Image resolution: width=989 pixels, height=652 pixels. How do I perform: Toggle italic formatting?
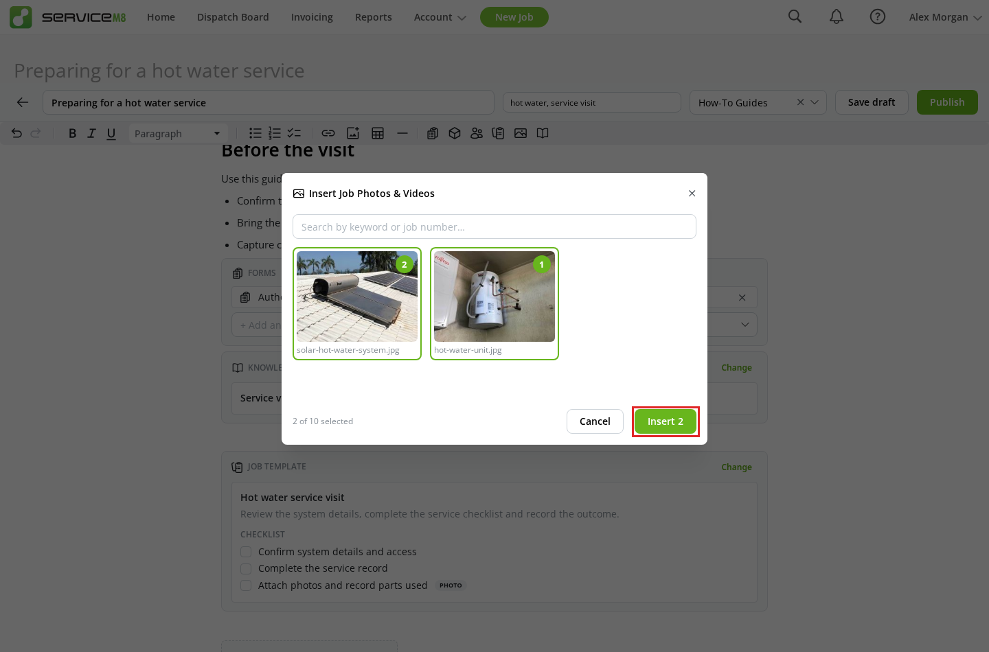[x=91, y=133]
